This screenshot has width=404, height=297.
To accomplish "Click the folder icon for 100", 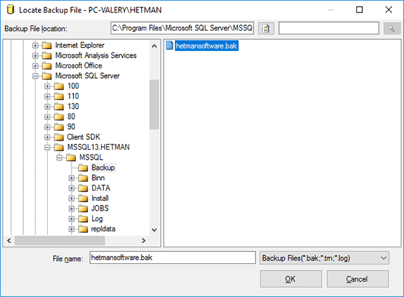I will [59, 86].
